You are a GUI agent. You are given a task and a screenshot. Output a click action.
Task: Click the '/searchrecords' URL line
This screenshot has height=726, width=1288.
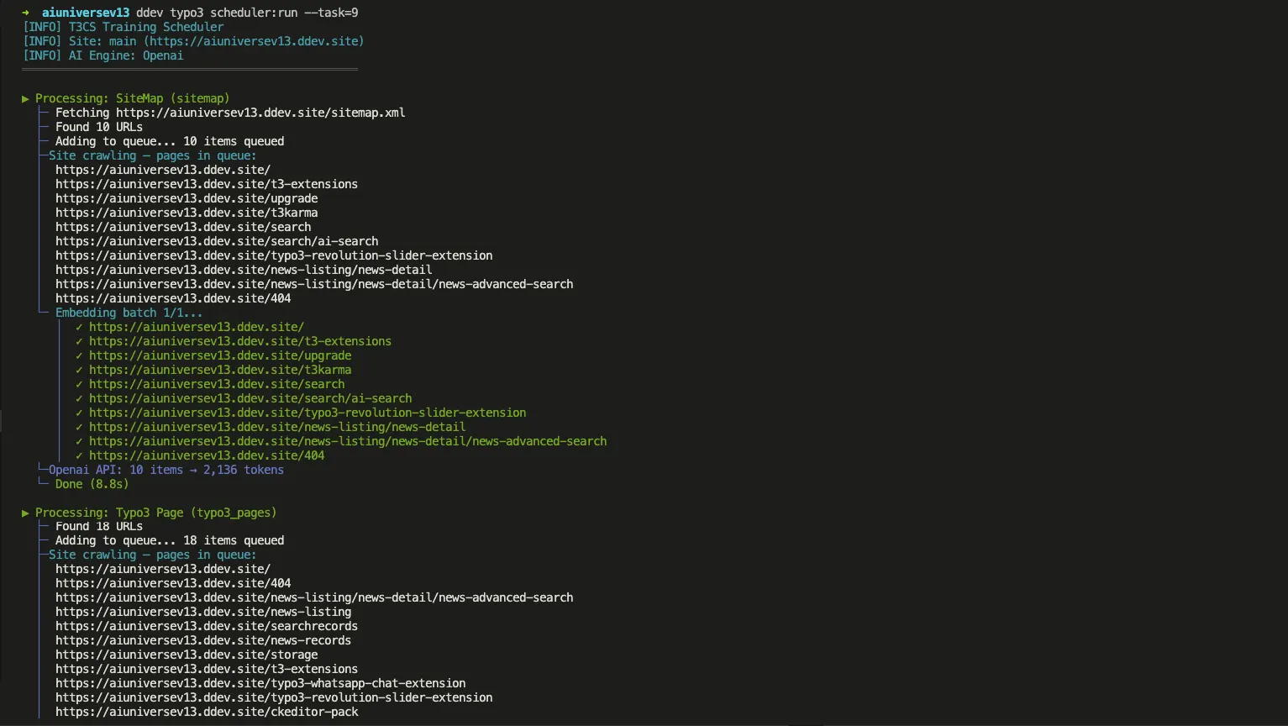[207, 627]
